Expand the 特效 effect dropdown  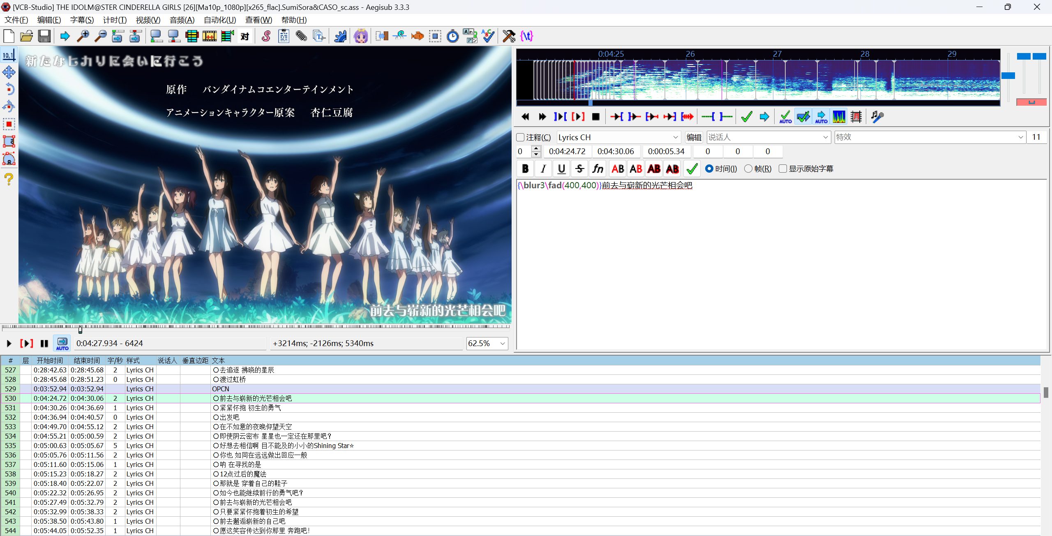coord(1020,137)
